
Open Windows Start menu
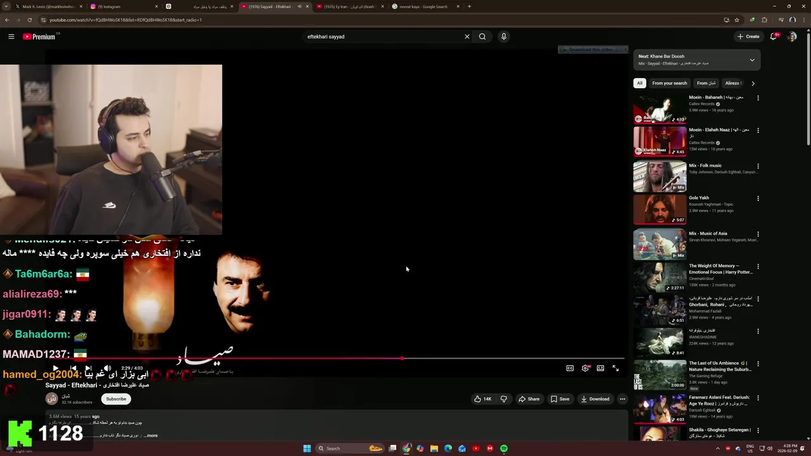[x=307, y=448]
